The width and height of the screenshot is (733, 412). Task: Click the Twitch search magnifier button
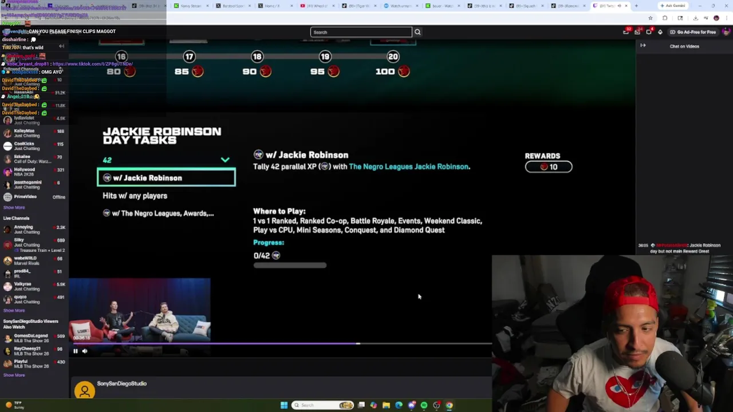[x=417, y=32]
